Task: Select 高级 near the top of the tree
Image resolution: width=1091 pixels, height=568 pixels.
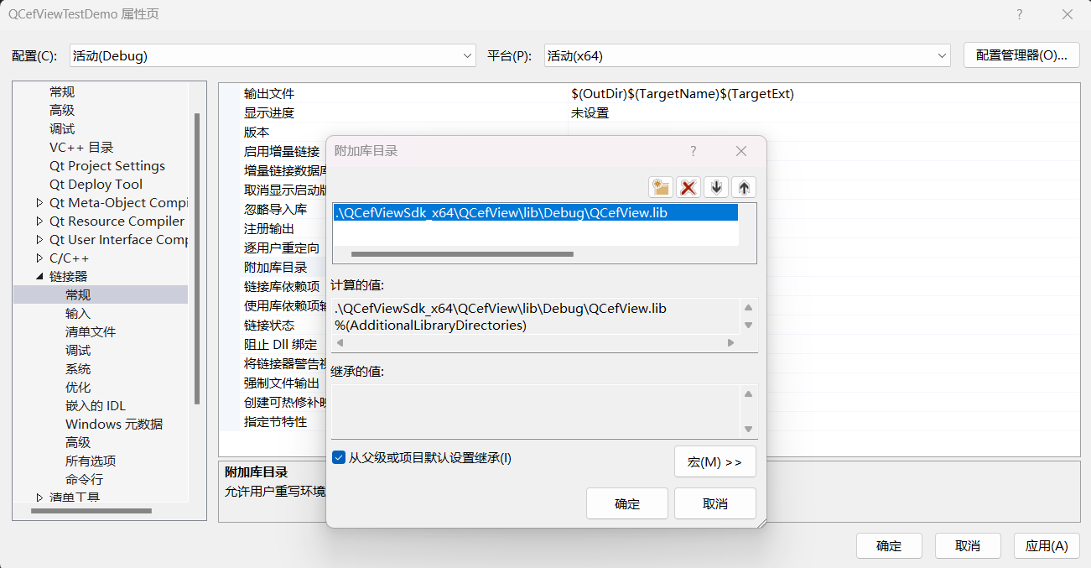Action: (62, 111)
